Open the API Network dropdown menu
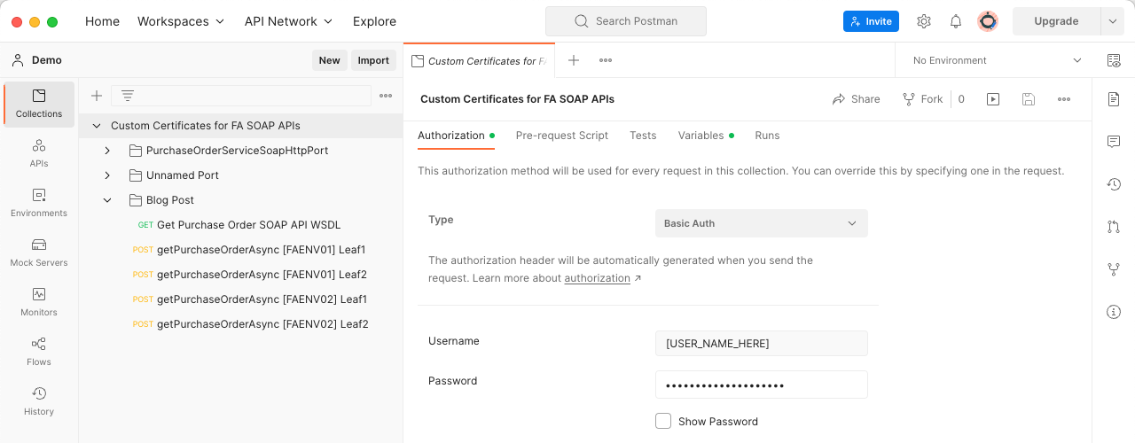The width and height of the screenshot is (1135, 443). (x=288, y=21)
